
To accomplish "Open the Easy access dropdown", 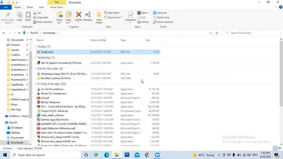I will (113, 18).
